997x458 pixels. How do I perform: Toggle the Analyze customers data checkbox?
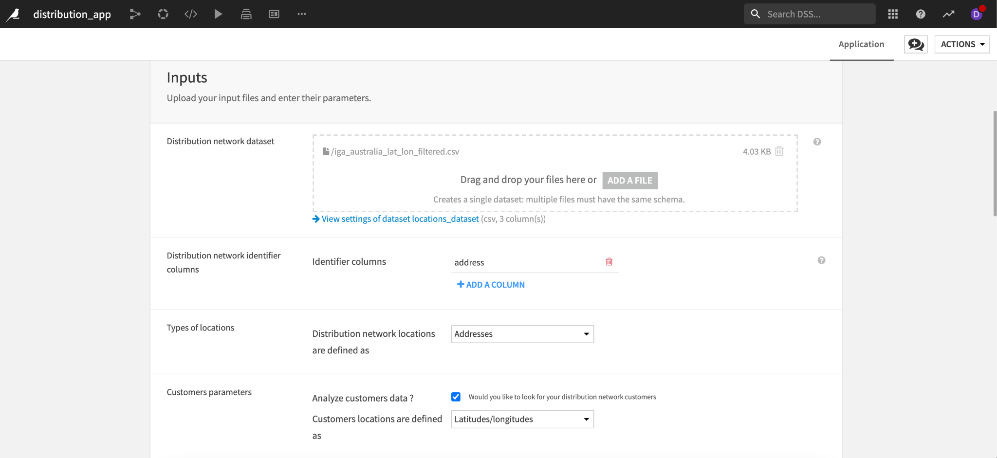pyautogui.click(x=456, y=397)
